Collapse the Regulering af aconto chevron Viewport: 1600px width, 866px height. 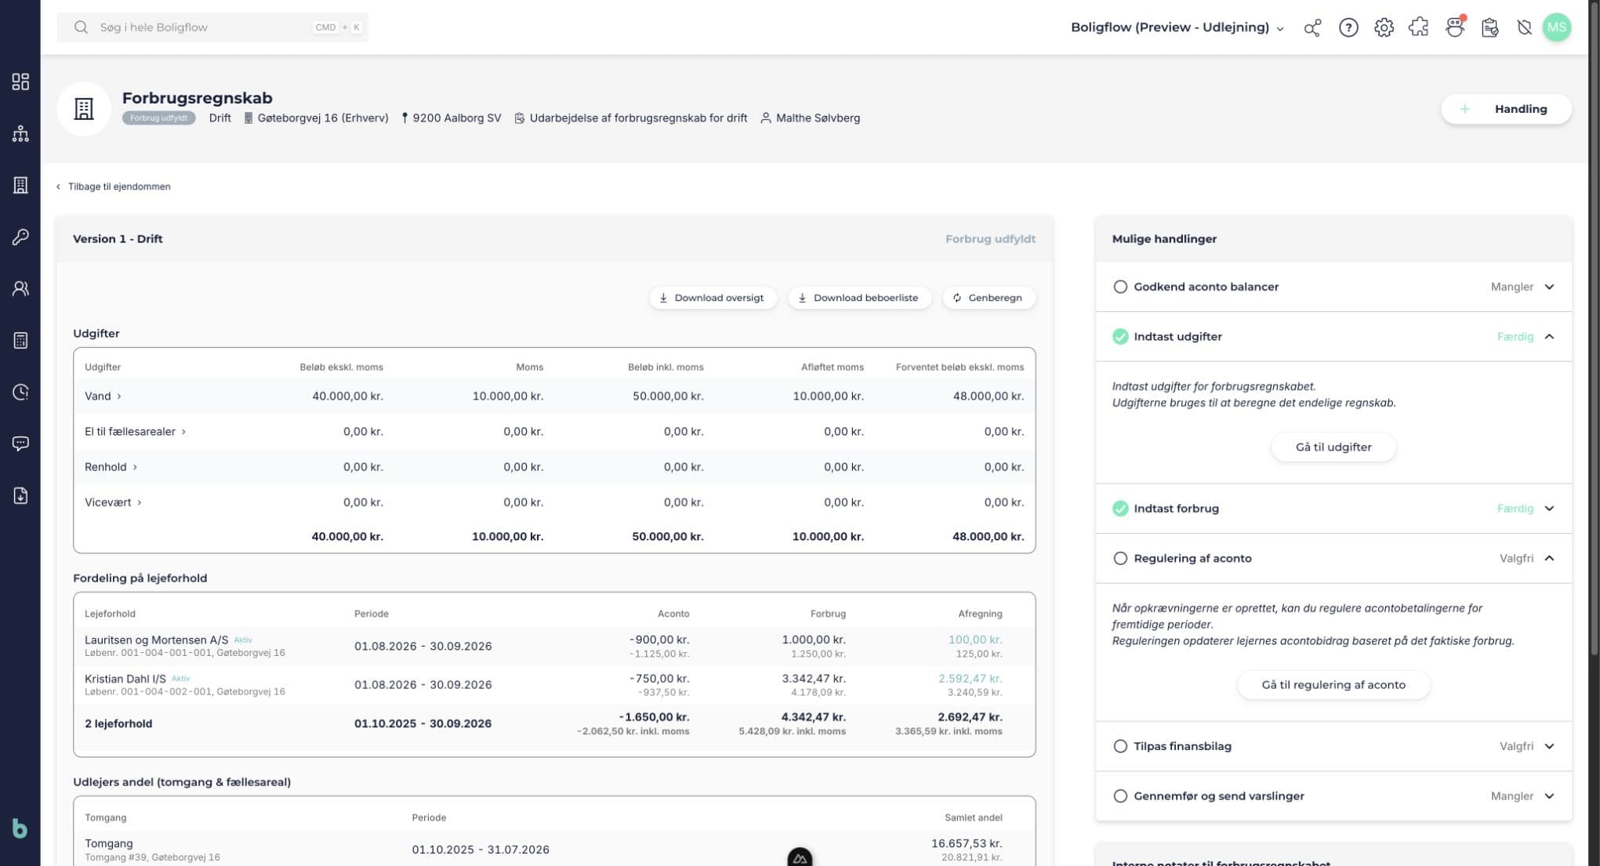click(x=1549, y=558)
